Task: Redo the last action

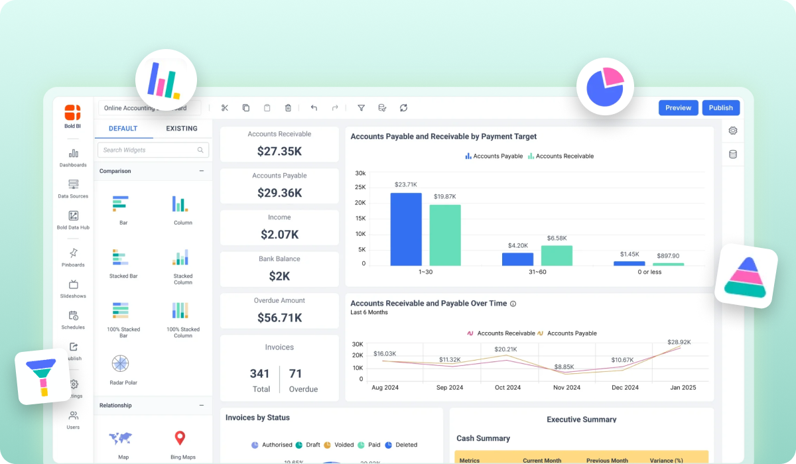Action: [x=335, y=108]
